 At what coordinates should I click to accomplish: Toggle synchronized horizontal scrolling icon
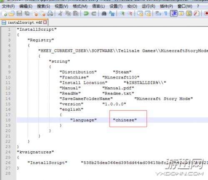[x=148, y=13]
